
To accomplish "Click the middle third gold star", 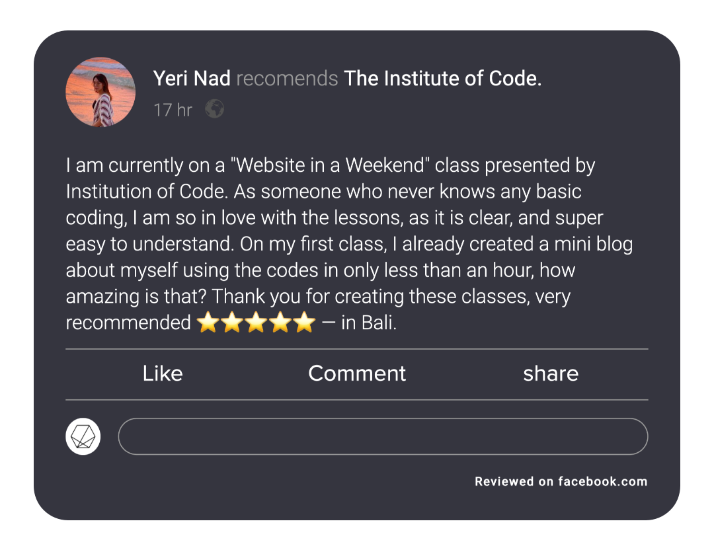I will 256,323.
